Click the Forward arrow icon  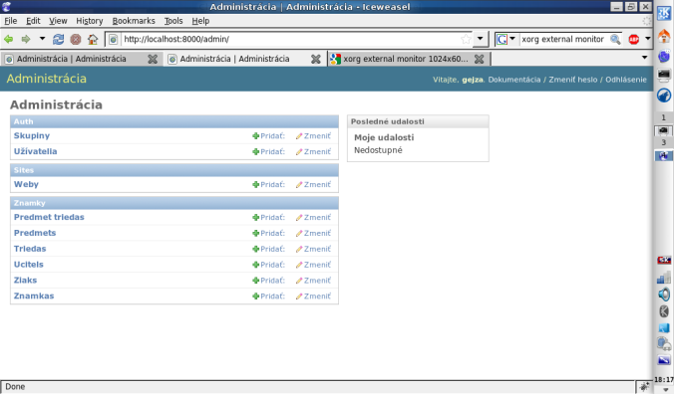click(26, 39)
